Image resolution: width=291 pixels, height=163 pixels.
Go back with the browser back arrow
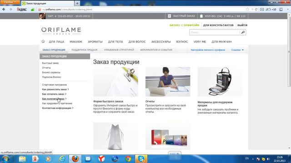coord(4,9)
